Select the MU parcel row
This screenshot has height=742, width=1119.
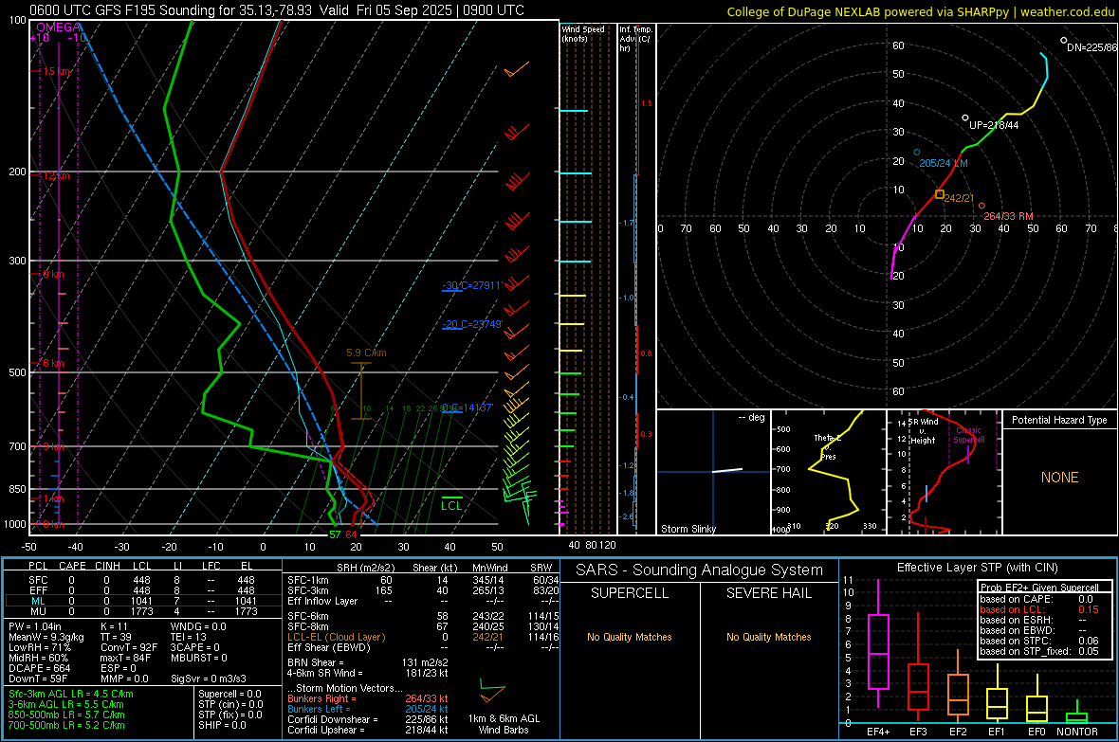coord(143,611)
